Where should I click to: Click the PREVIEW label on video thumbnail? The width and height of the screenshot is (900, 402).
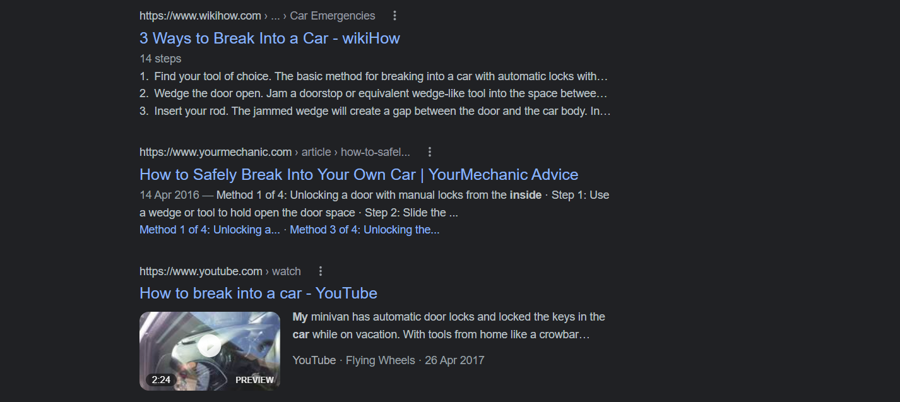(x=254, y=380)
